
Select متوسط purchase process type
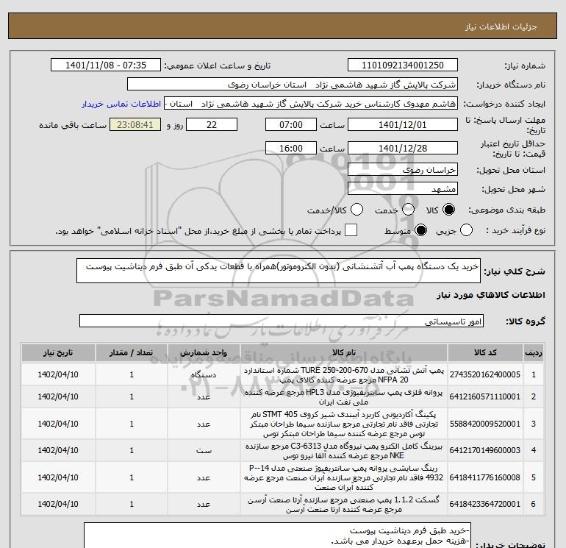coord(417,231)
